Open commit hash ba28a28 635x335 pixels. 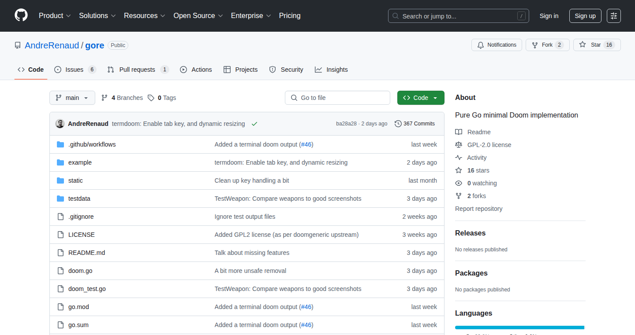coord(346,124)
